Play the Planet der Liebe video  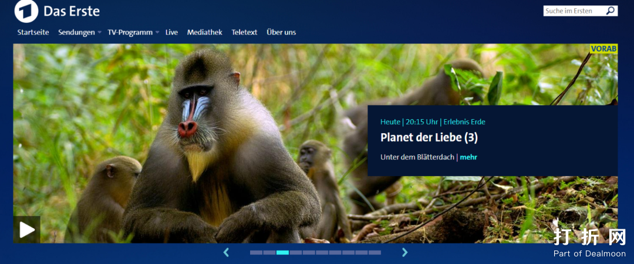(27, 229)
